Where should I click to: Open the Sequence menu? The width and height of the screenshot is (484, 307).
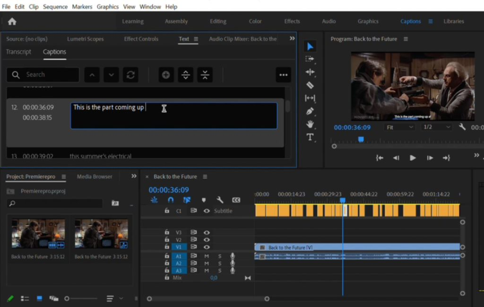tap(55, 7)
